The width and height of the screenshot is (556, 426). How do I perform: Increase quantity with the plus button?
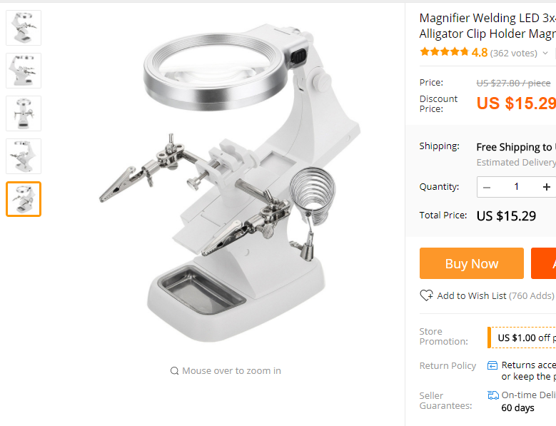pyautogui.click(x=547, y=187)
